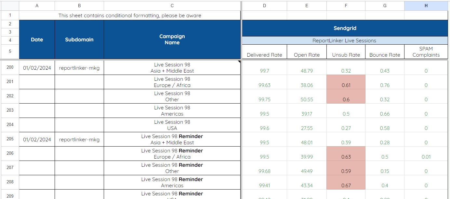Click the Open Rate column label

coord(307,52)
